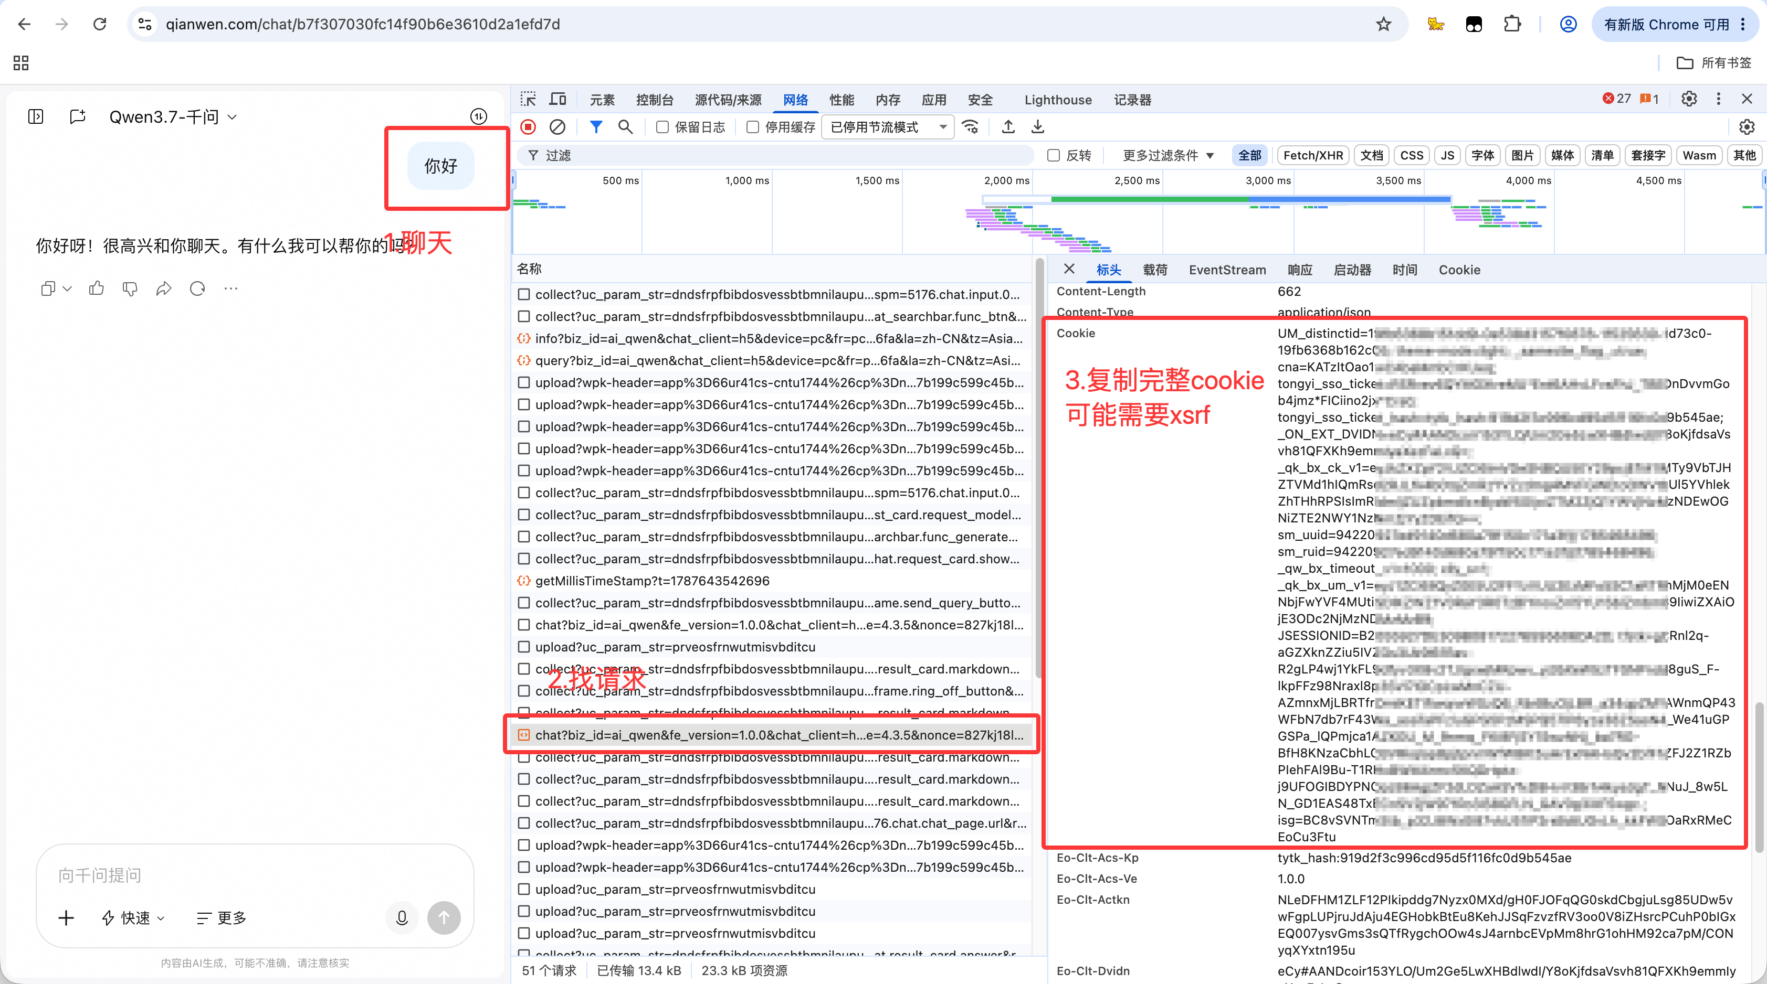
Task: Switch to the 控制台 tab
Action: [655, 100]
